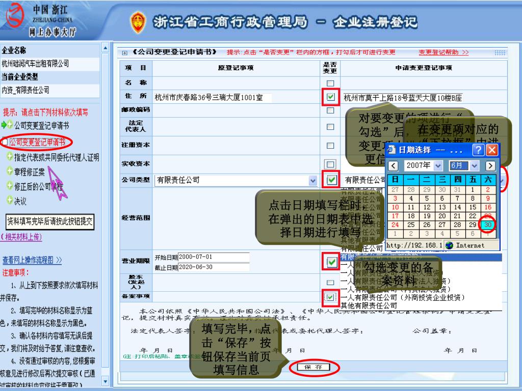Click 截止日期 field 2020-06-30
This screenshot has height=391, width=522.
[214, 267]
